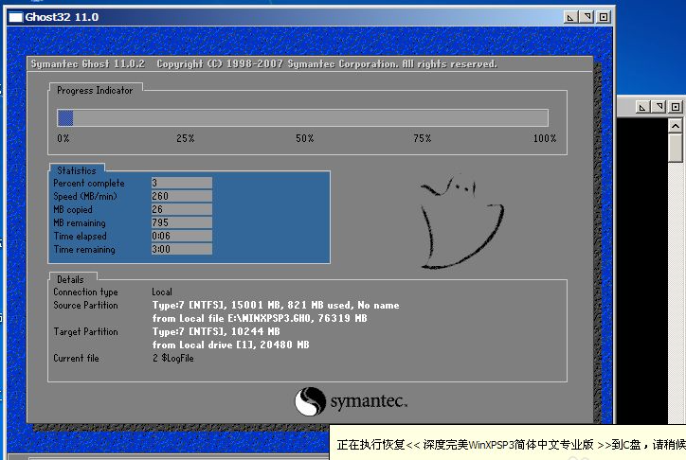Click the Current file label

pyautogui.click(x=76, y=358)
